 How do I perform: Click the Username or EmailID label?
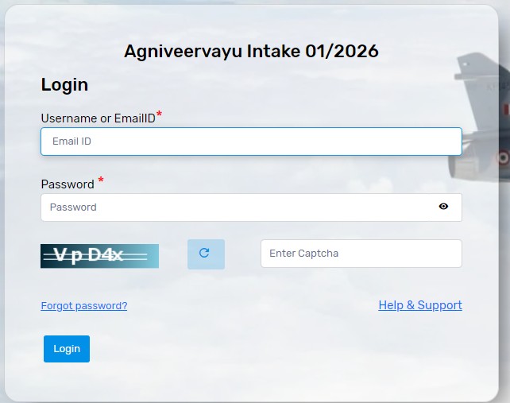(99, 118)
